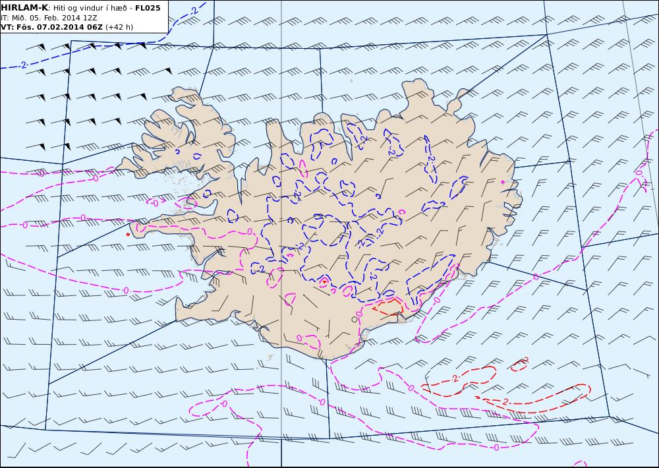This screenshot has width=659, height=468.
Task: Click the FL025 flight level label
Action: click(x=148, y=8)
